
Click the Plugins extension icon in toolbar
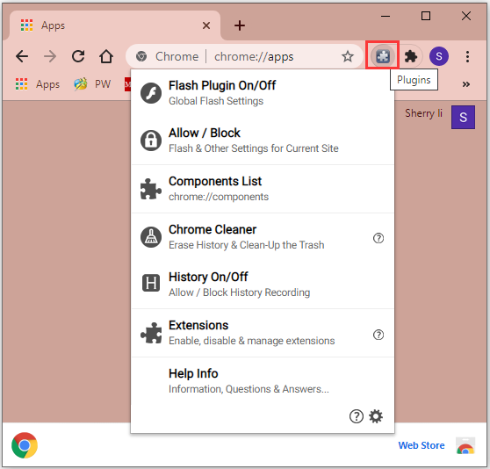(383, 56)
